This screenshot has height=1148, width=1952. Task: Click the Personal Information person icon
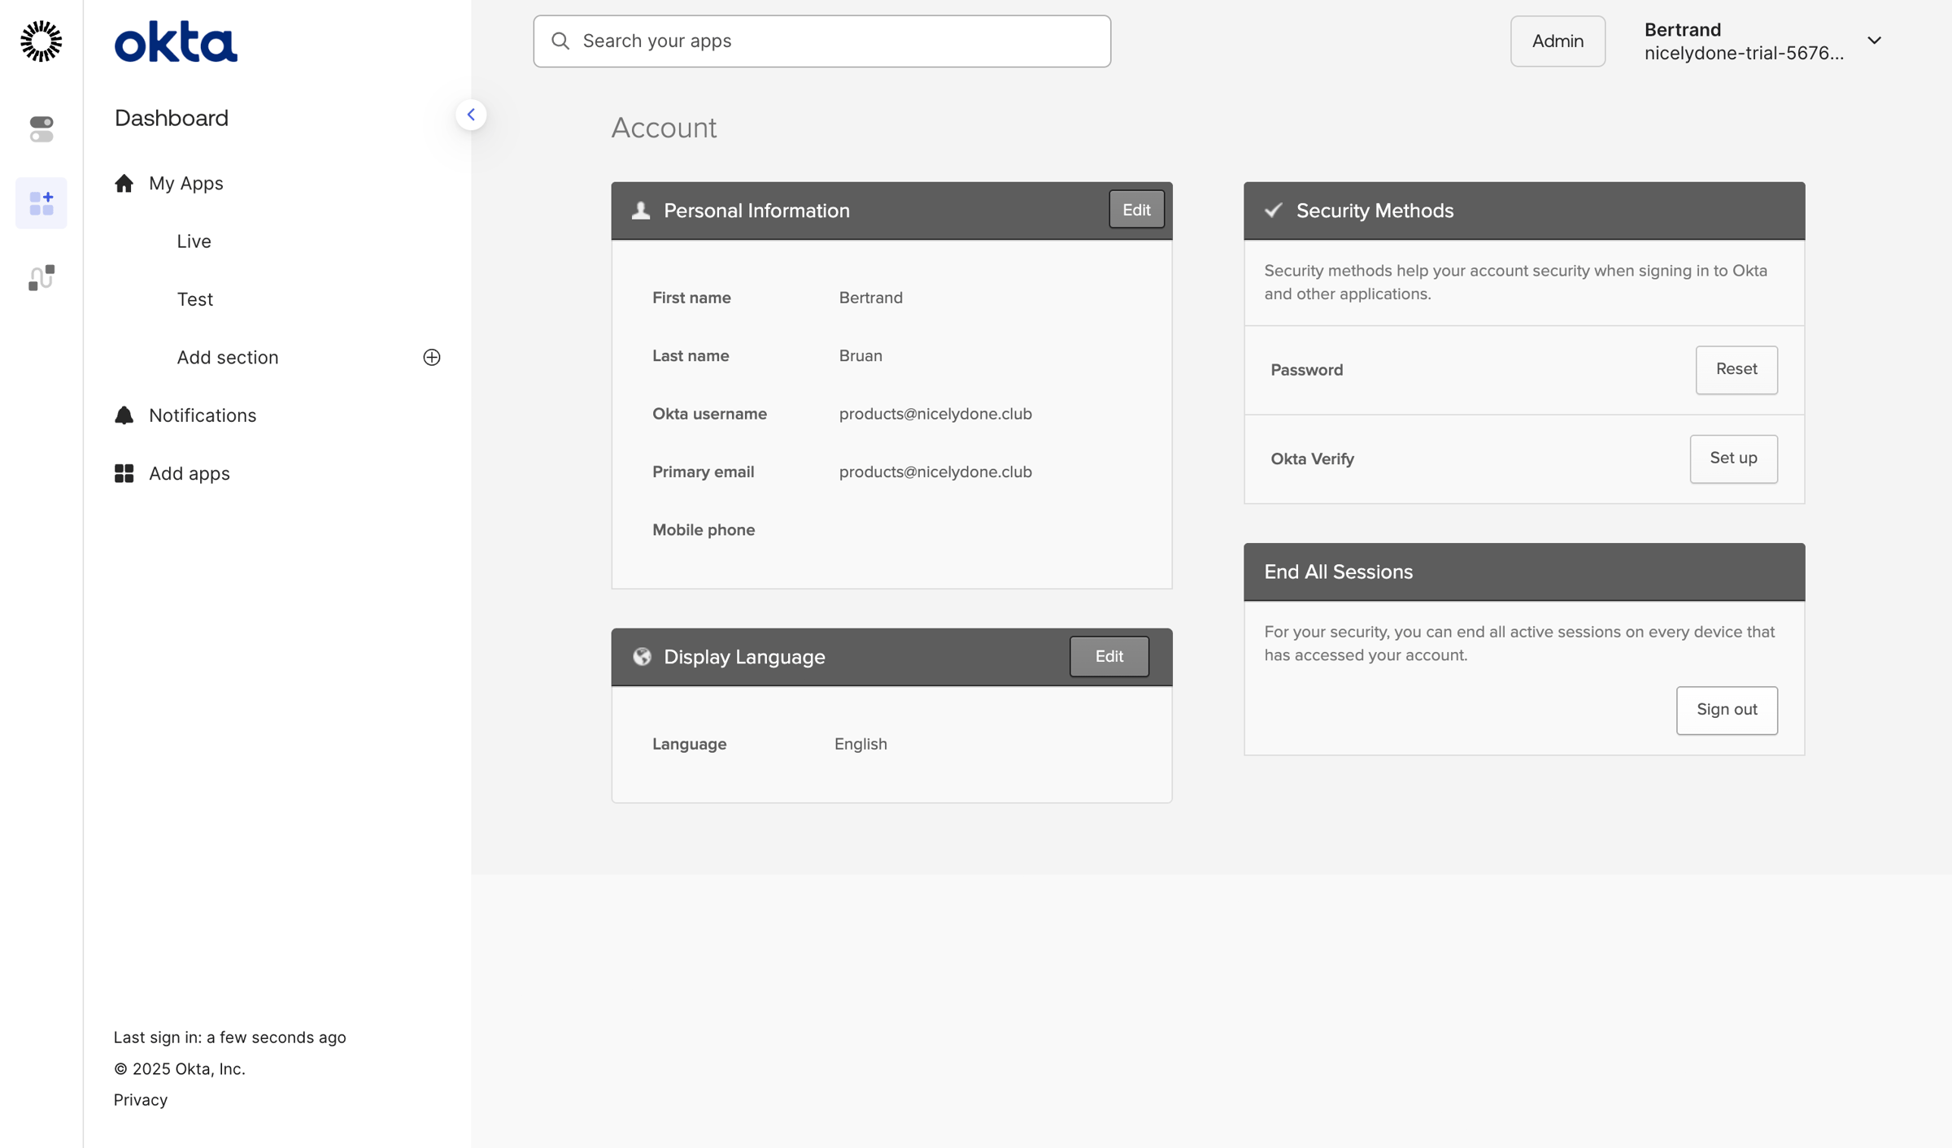[641, 211]
